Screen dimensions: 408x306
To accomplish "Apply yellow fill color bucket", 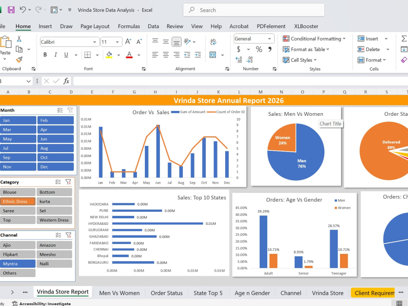I will click(109, 55).
